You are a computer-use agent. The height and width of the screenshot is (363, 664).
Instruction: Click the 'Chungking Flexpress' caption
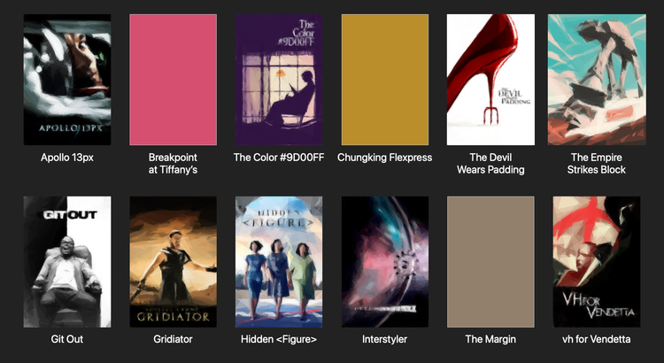[x=384, y=158]
